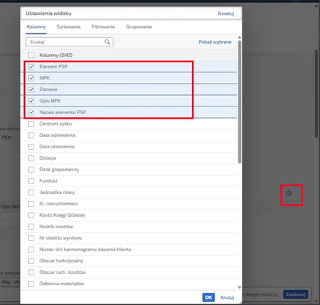Image resolution: width=320 pixels, height=305 pixels.
Task: Uncheck the Element PSP column
Action: 31,67
